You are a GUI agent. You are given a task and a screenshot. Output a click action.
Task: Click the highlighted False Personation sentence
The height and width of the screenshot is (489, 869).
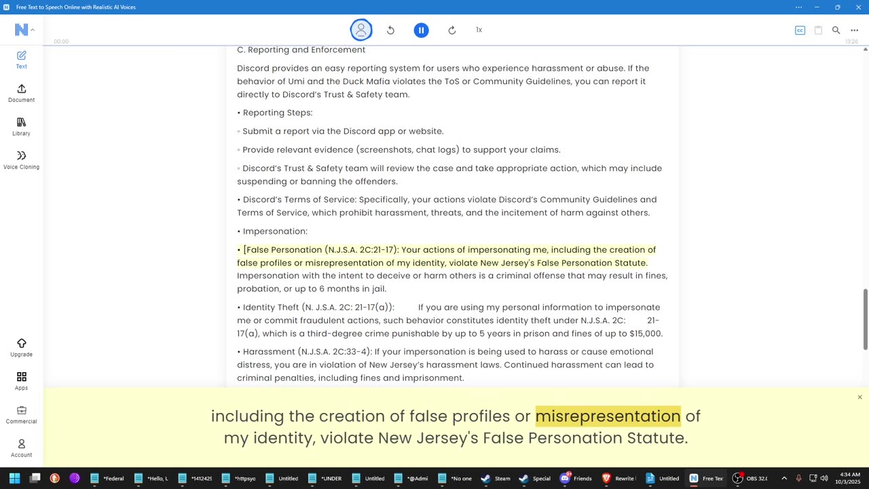[447, 256]
